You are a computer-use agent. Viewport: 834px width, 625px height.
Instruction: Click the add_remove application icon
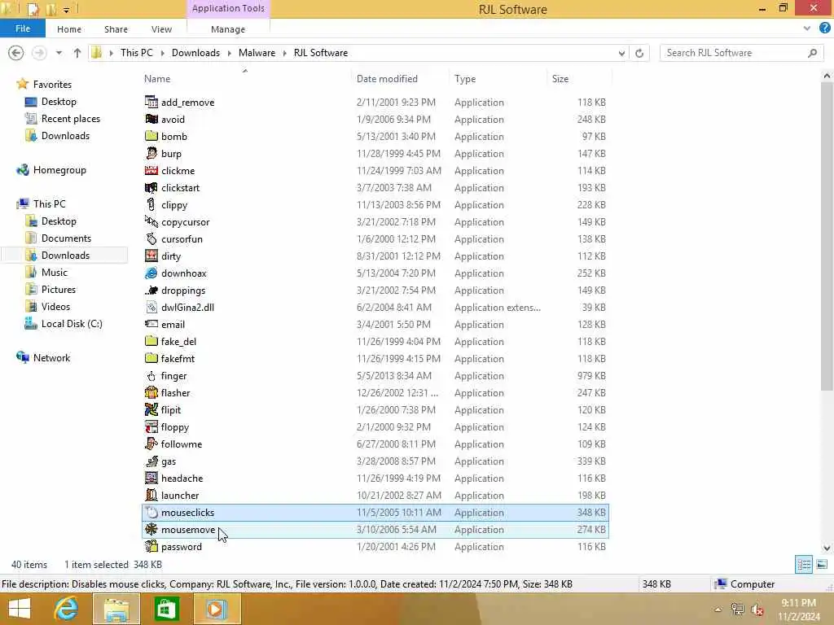click(x=151, y=102)
